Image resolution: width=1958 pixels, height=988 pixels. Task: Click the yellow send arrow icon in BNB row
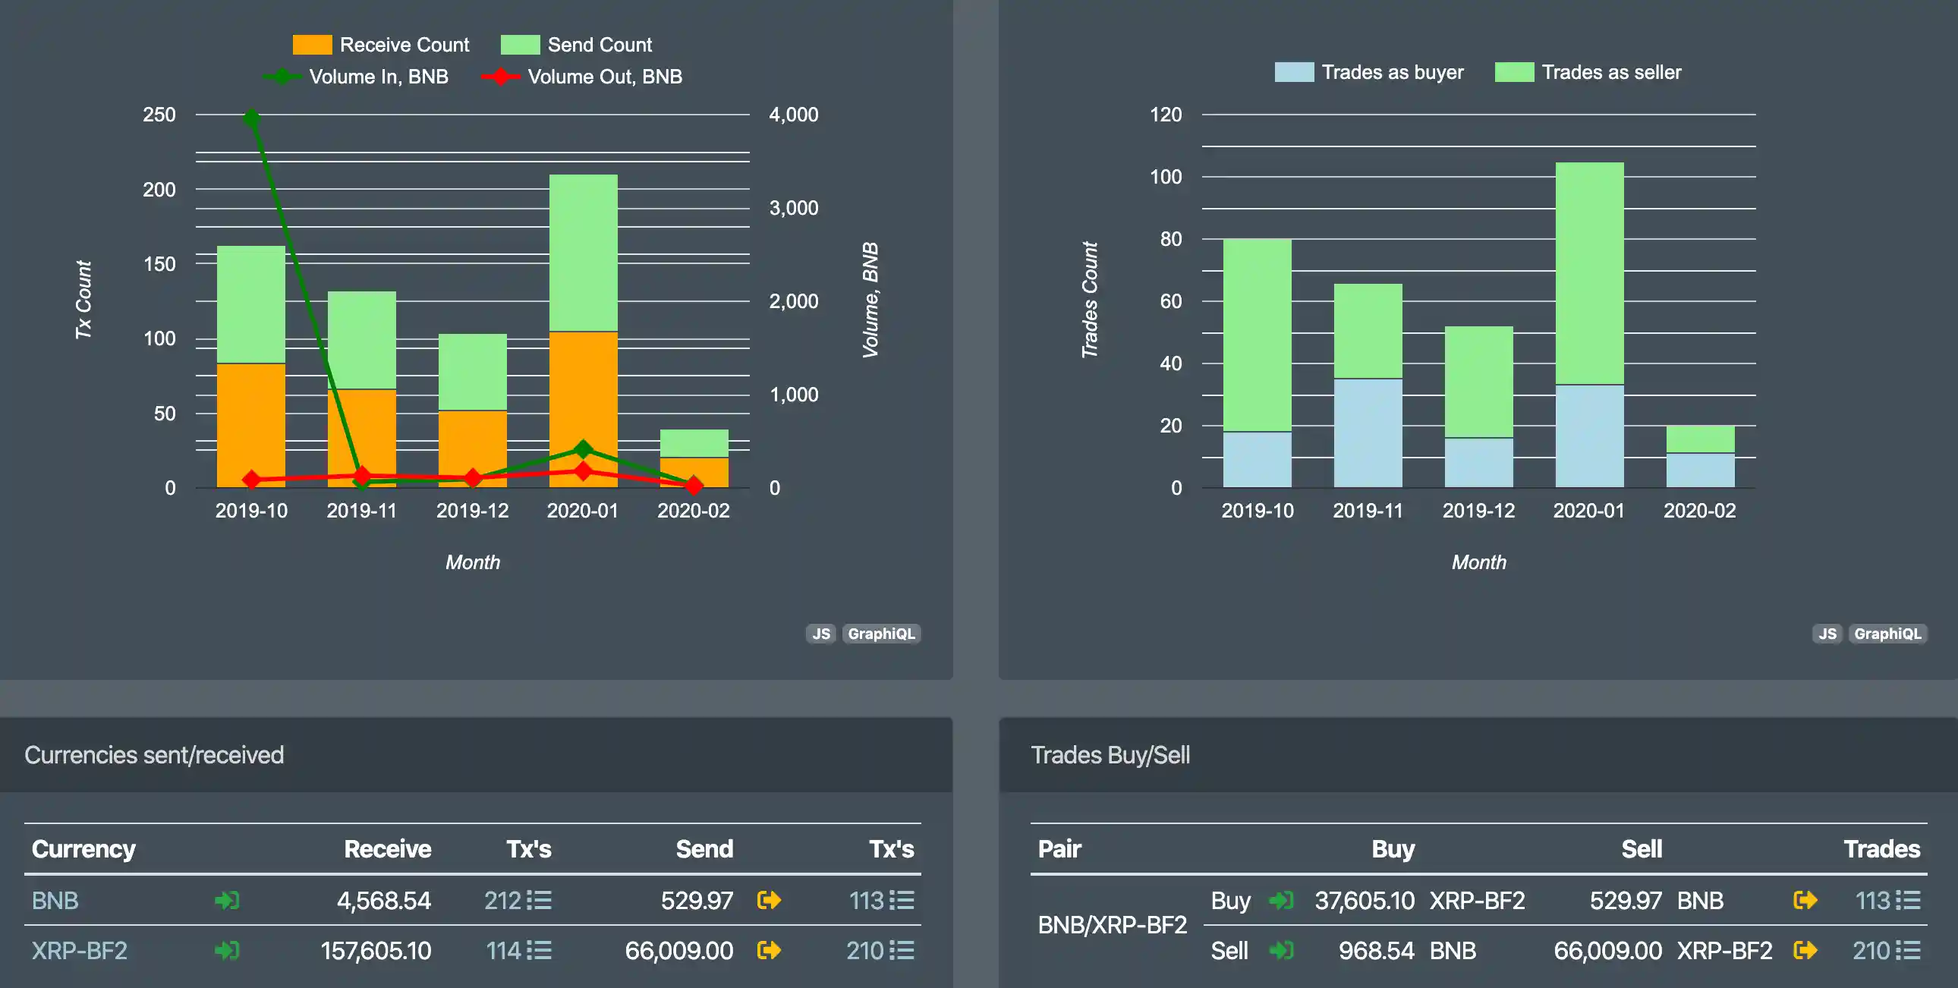pyautogui.click(x=770, y=901)
